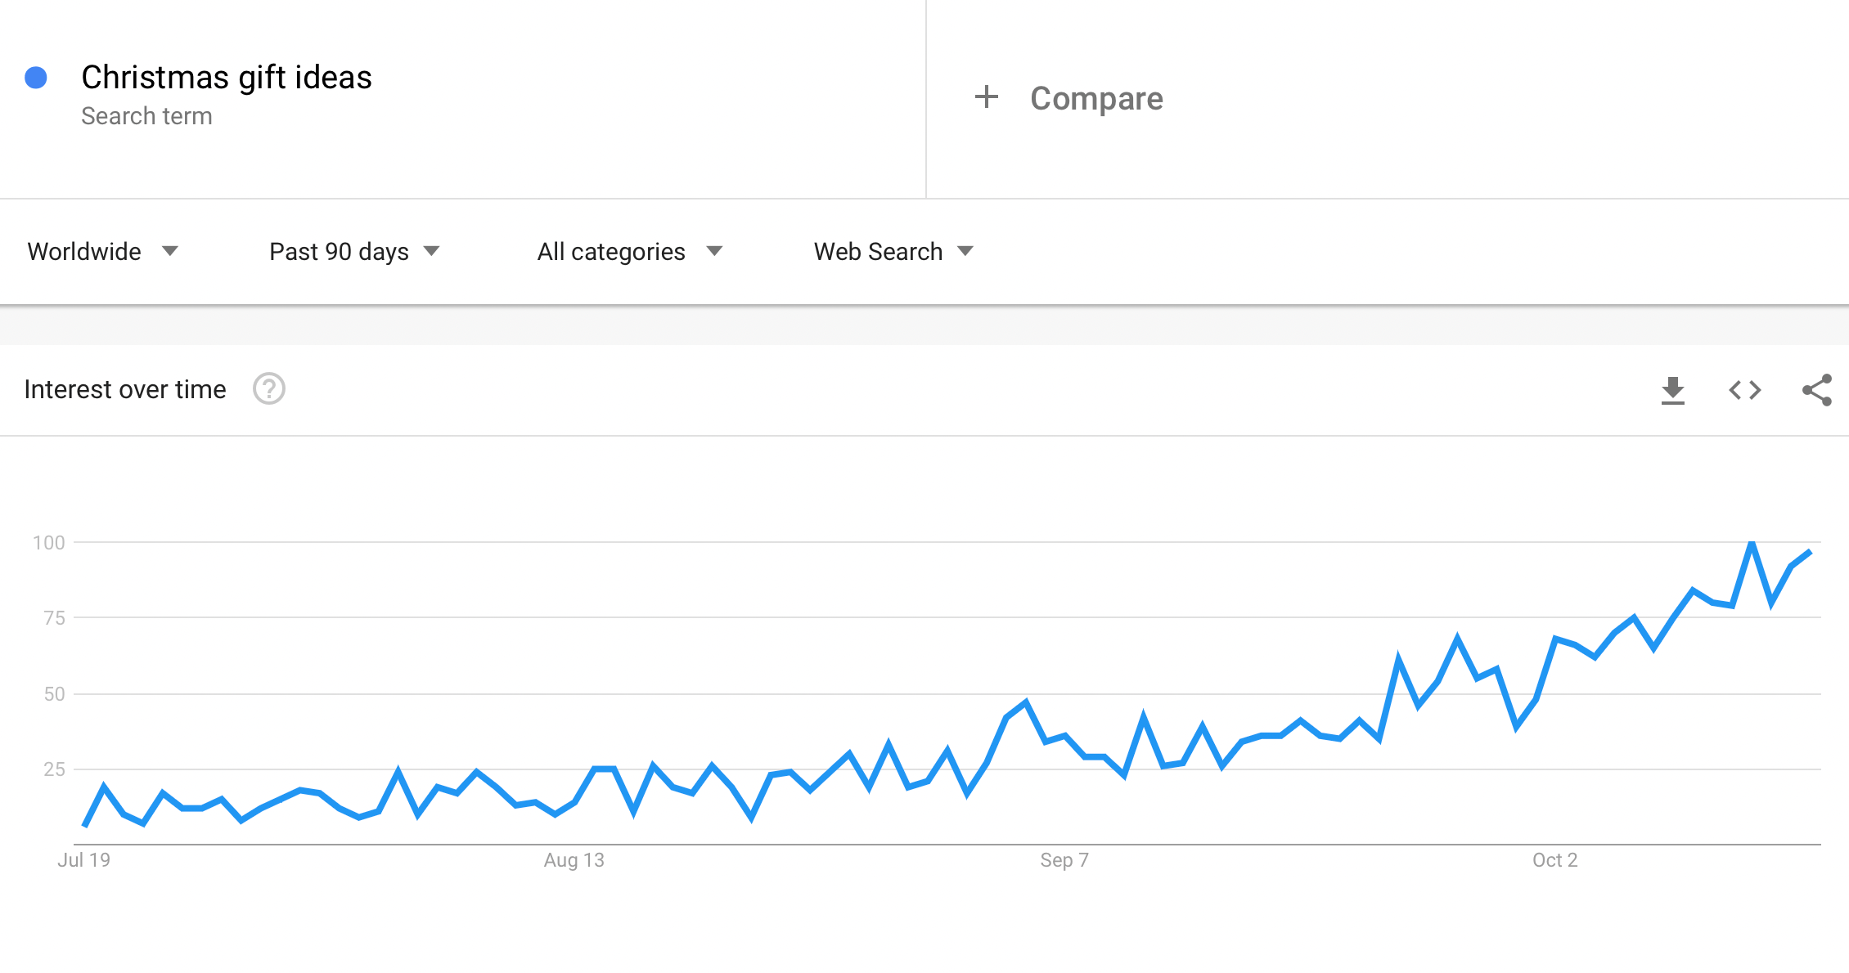1849x973 pixels.
Task: Click the blue dot beside Christmas gift ideas
Action: pos(36,78)
